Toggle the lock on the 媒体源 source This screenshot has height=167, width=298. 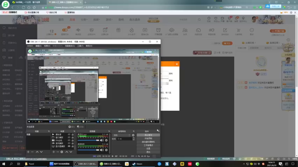point(72,134)
